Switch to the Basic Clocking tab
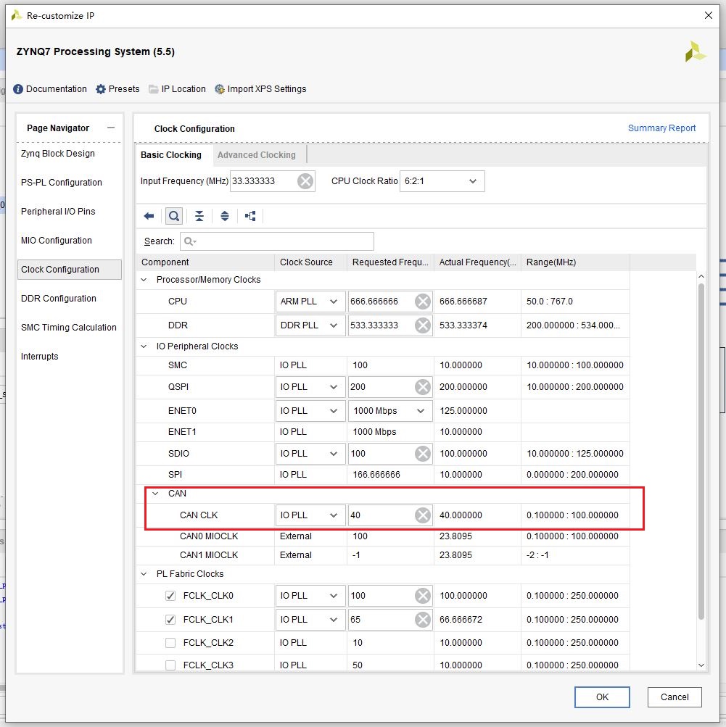Screen dimensions: 726x727 click(x=171, y=155)
